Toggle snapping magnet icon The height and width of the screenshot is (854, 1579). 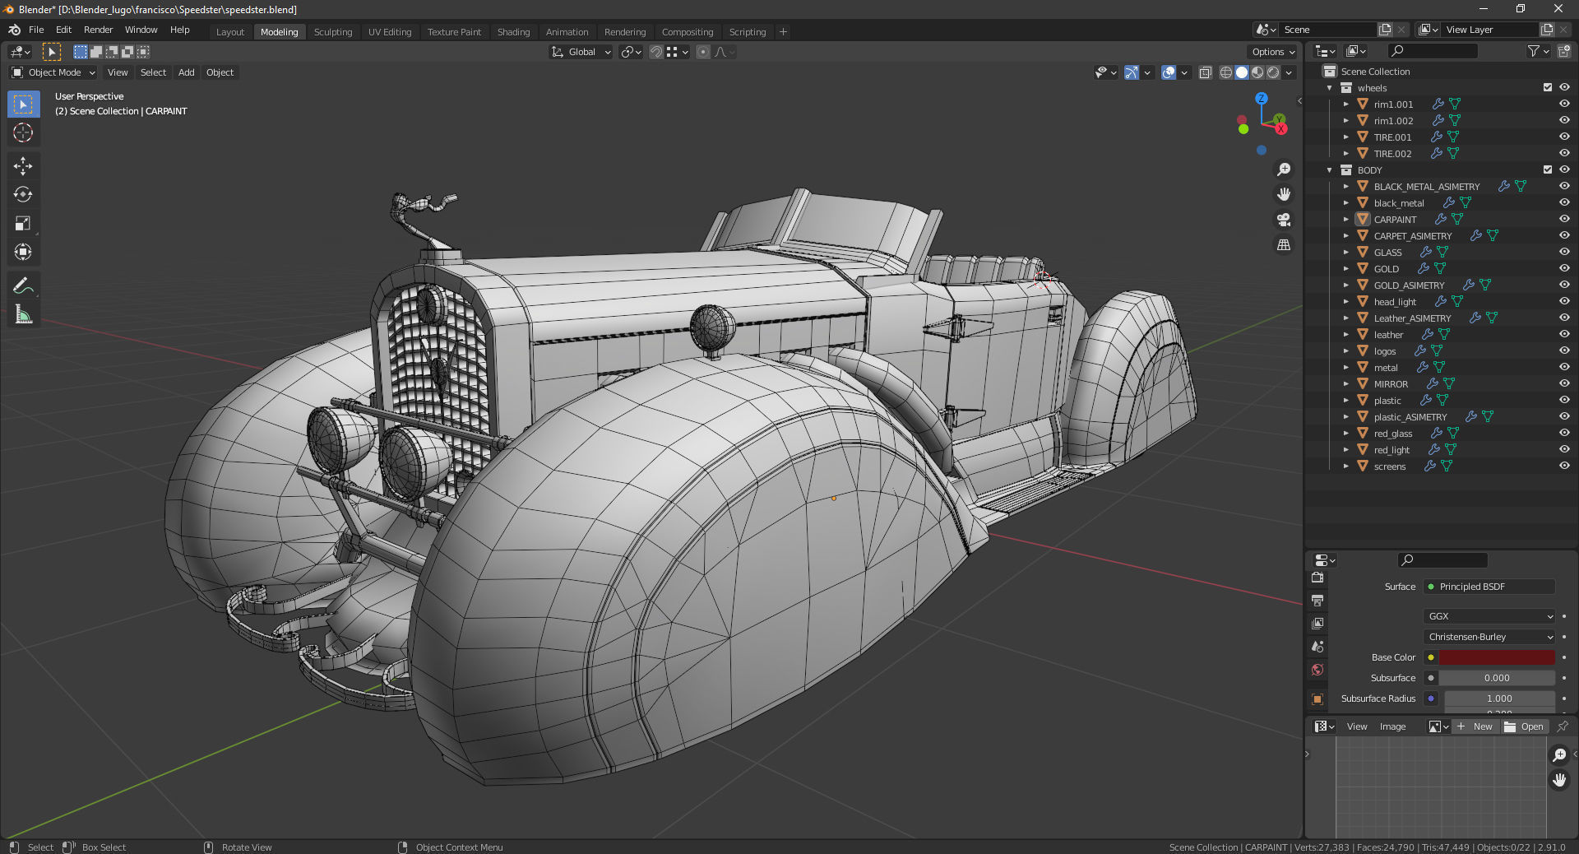(655, 52)
